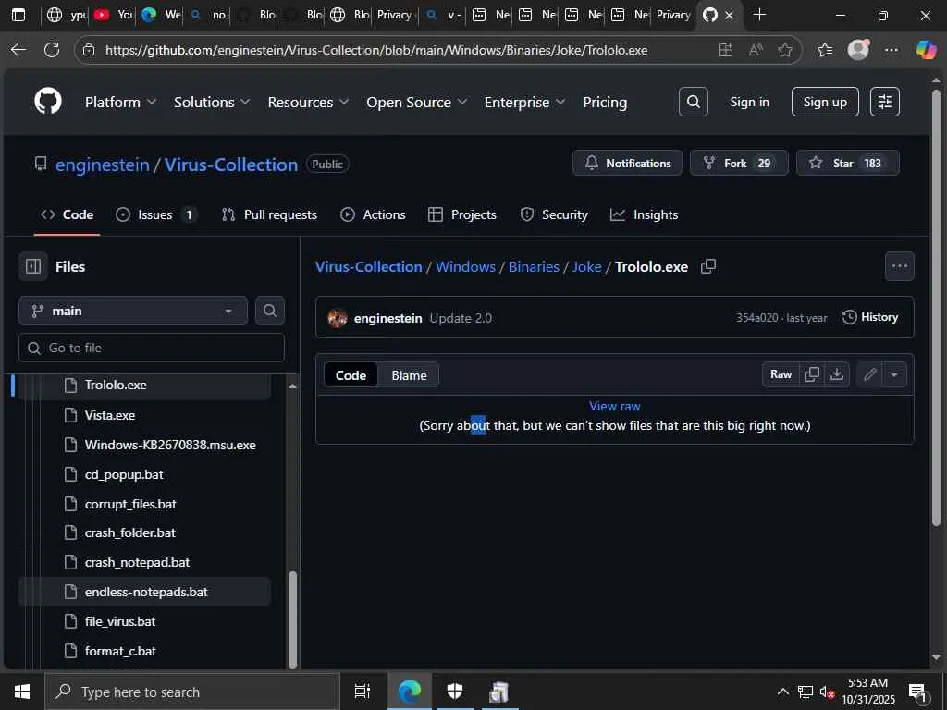Open a new browser tab
The height and width of the screenshot is (710, 947).
click(760, 15)
